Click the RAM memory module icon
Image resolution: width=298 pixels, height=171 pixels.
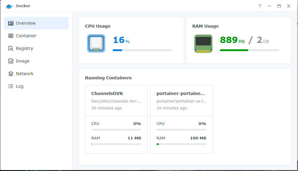coord(203,44)
